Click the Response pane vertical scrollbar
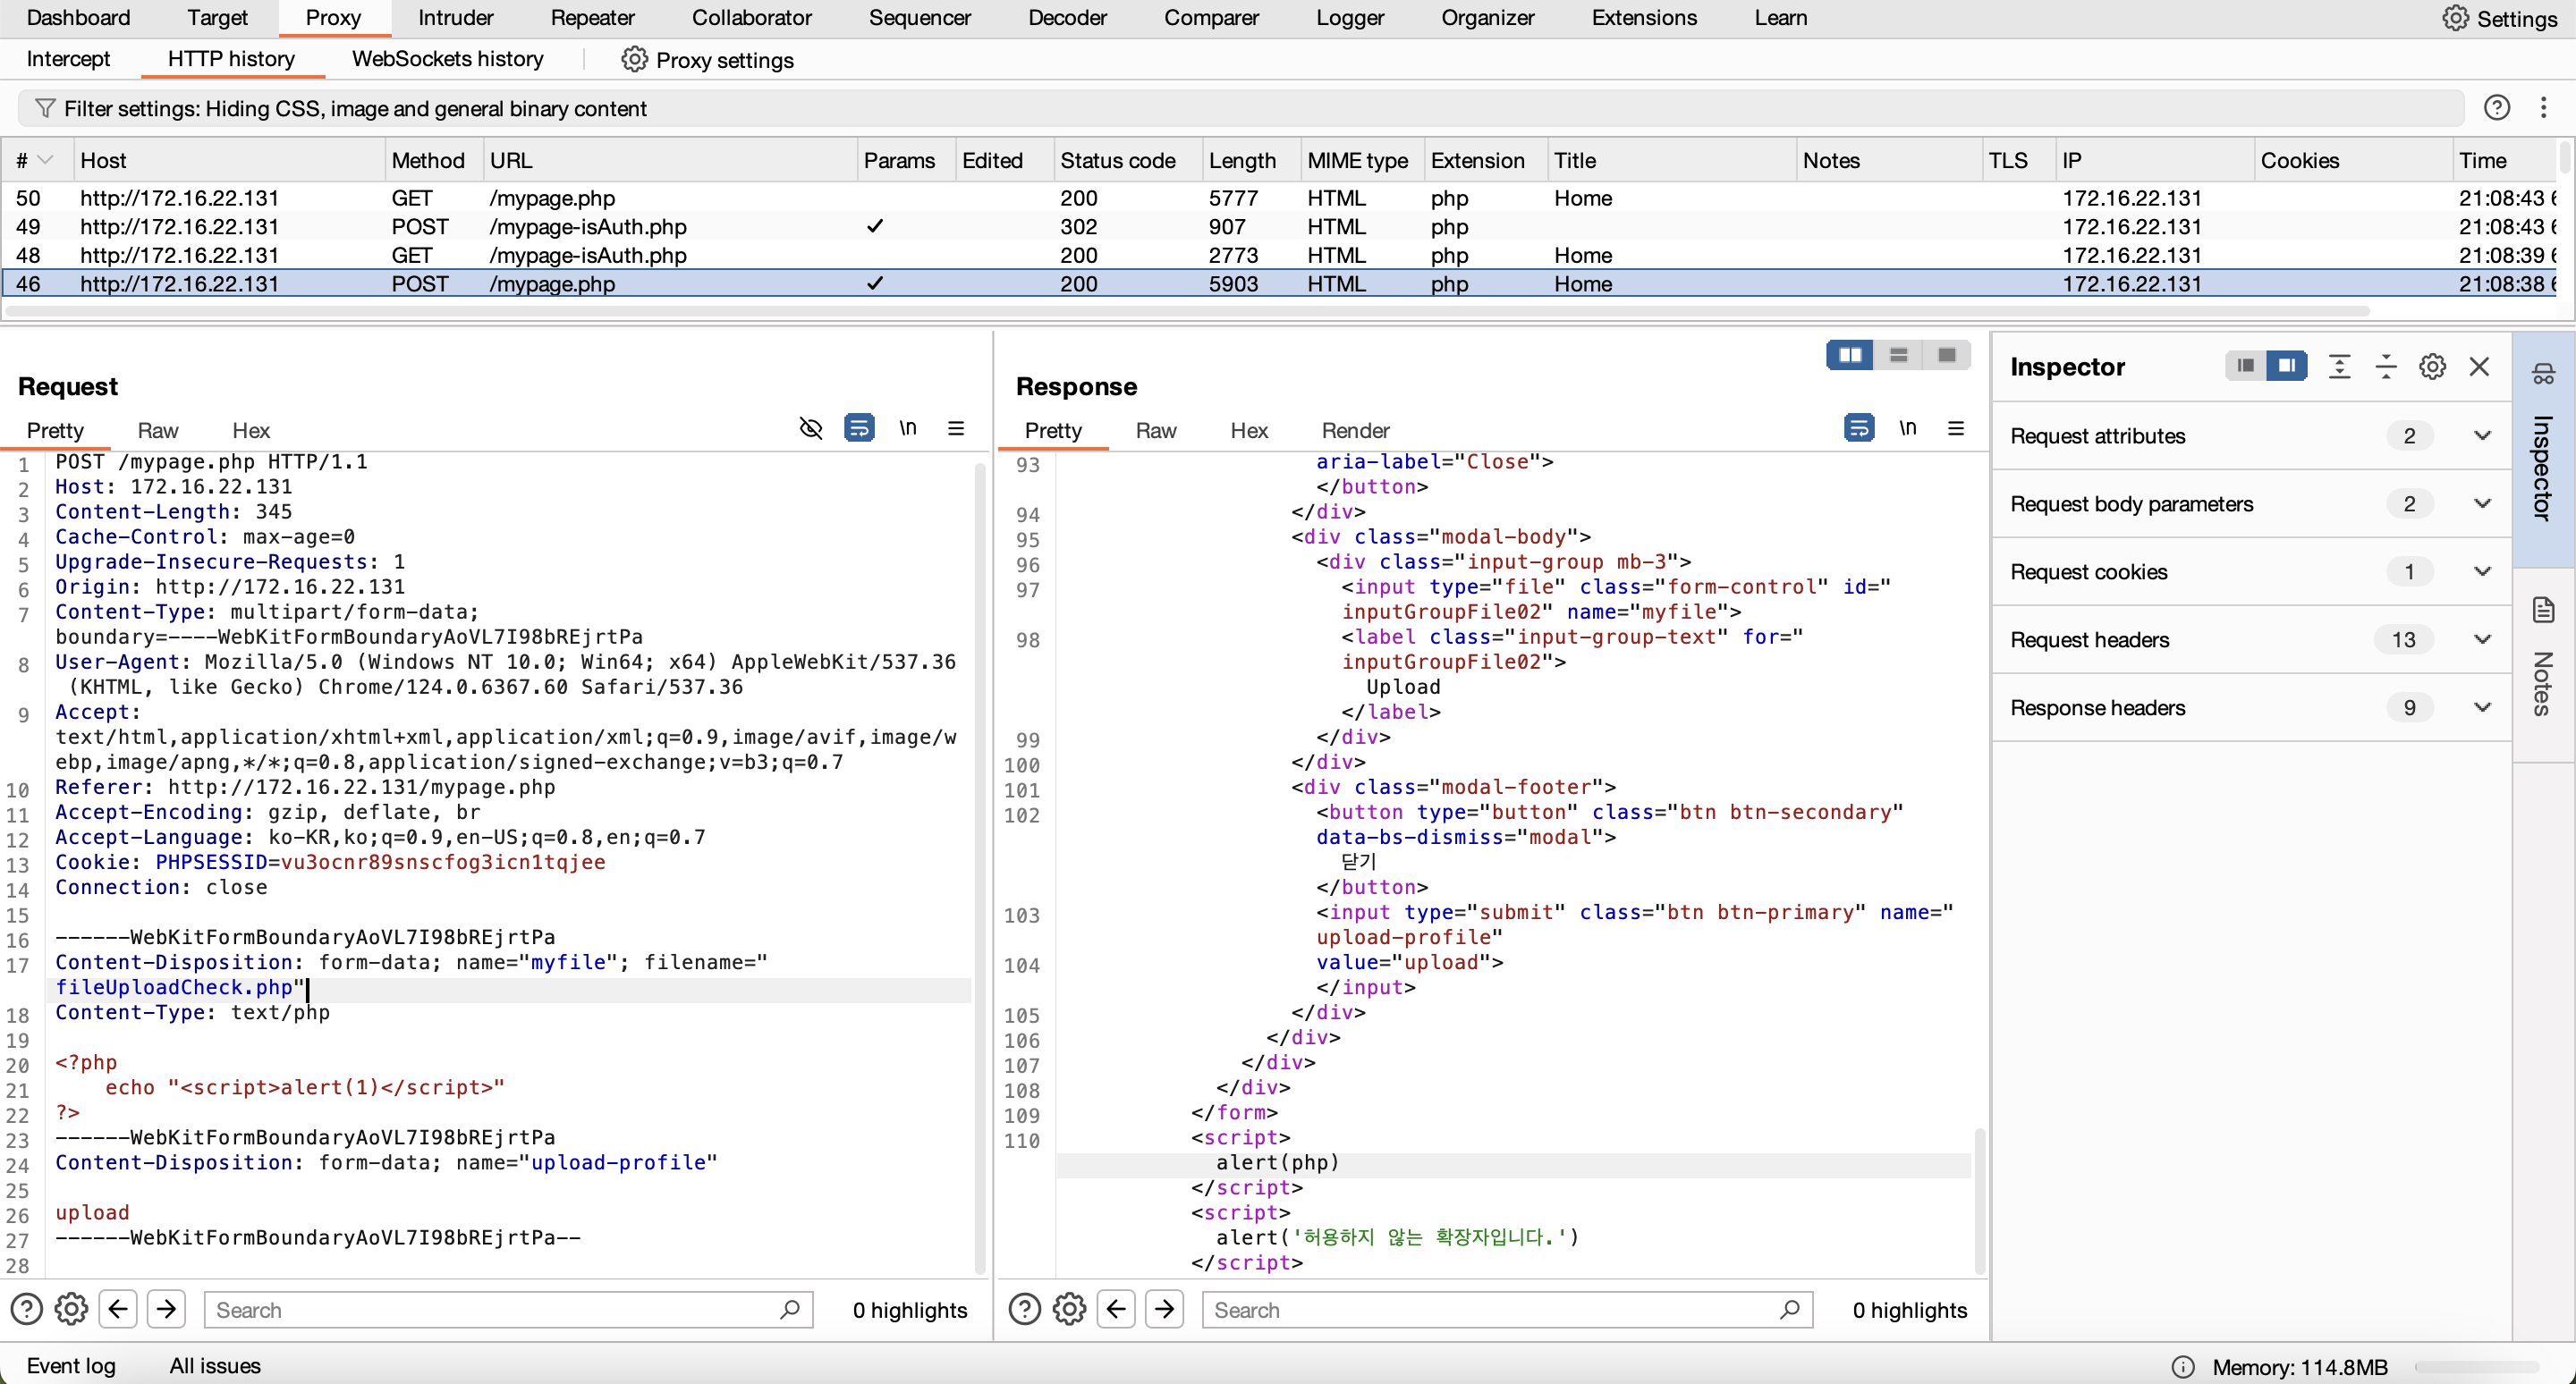2576x1384 pixels. click(x=1979, y=1199)
